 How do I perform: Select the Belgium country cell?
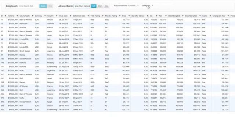52,82
